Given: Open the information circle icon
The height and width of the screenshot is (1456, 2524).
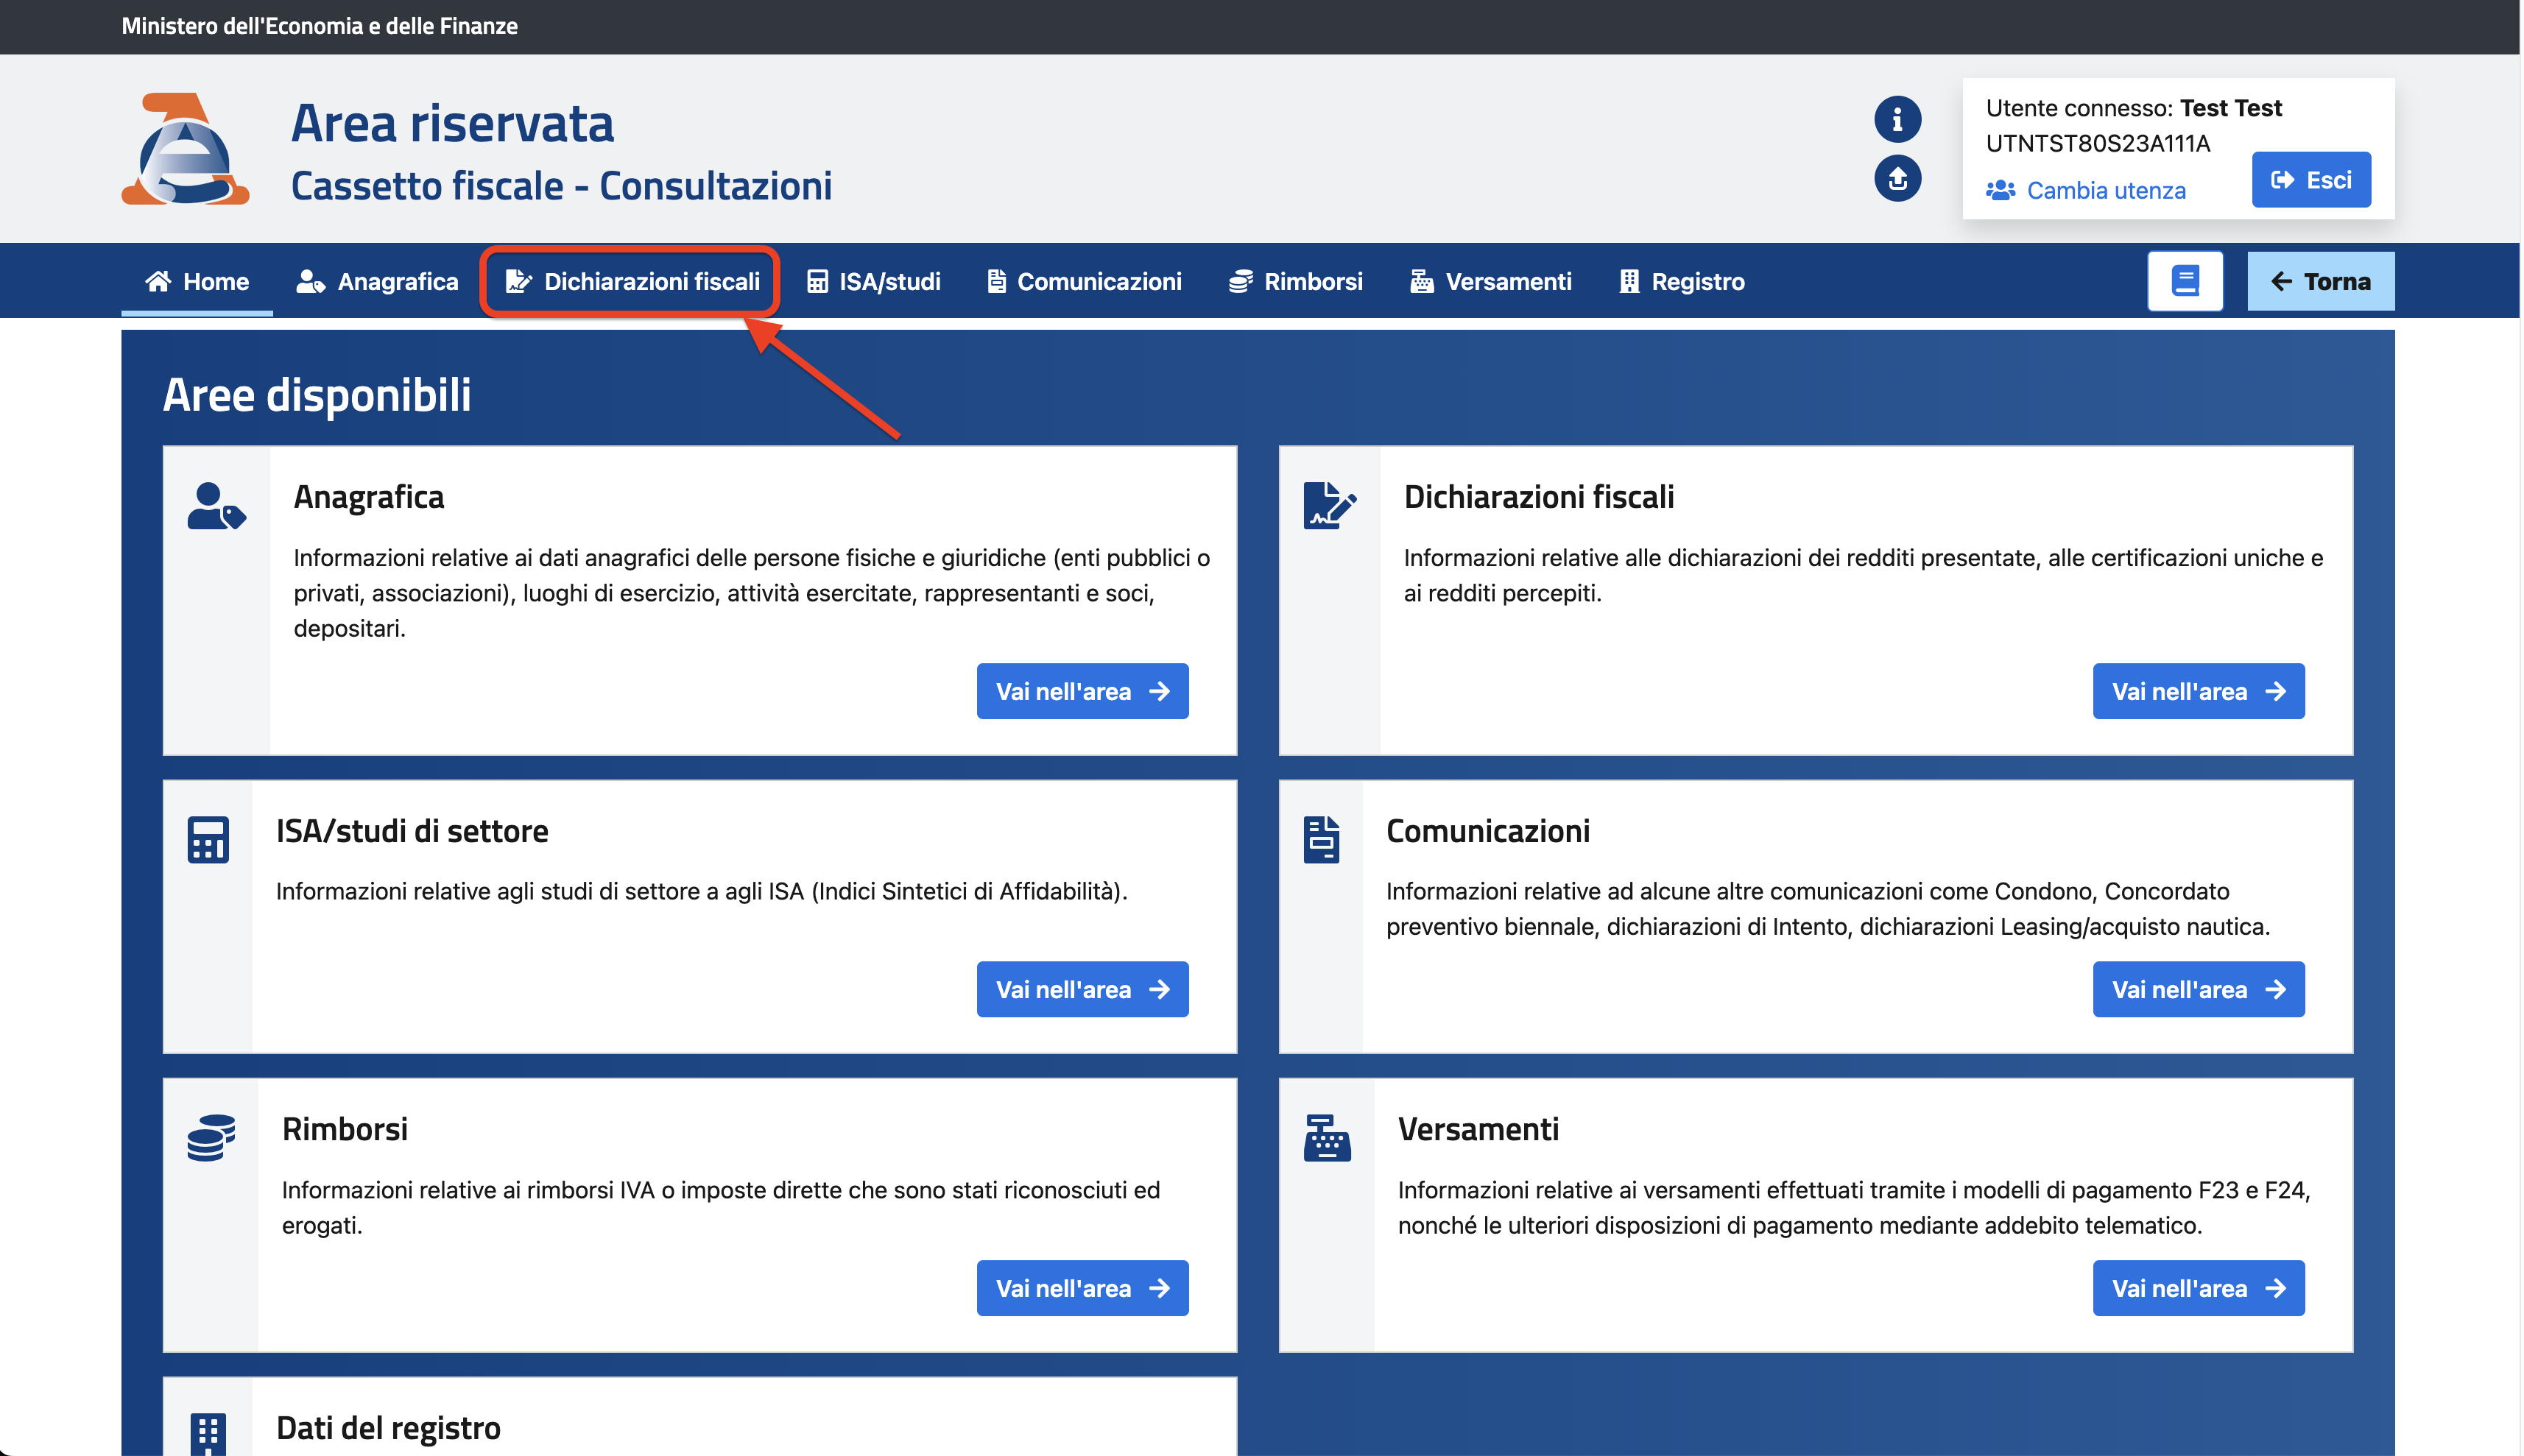Looking at the screenshot, I should coord(1897,119).
